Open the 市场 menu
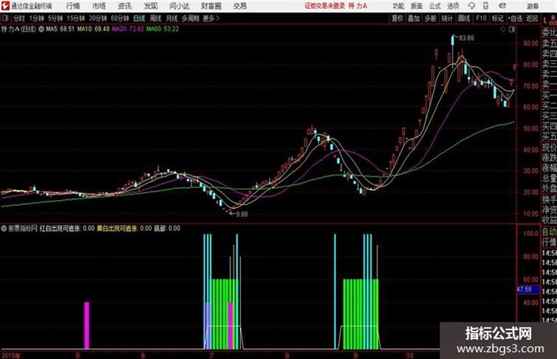 (99, 6)
